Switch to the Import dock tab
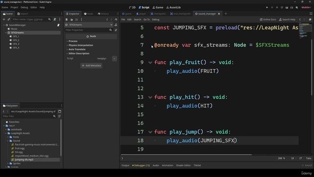Image resolution: width=314 pixels, height=177 pixels. (x=23, y=14)
